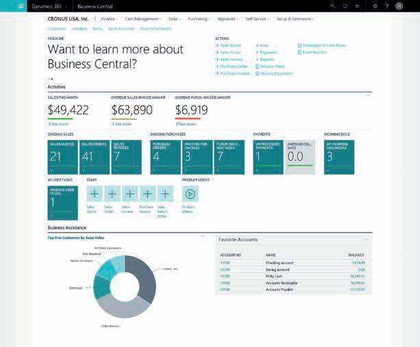Open the Purch. Invoices Next Week tile
The height and width of the screenshot is (347, 420).
(229, 157)
